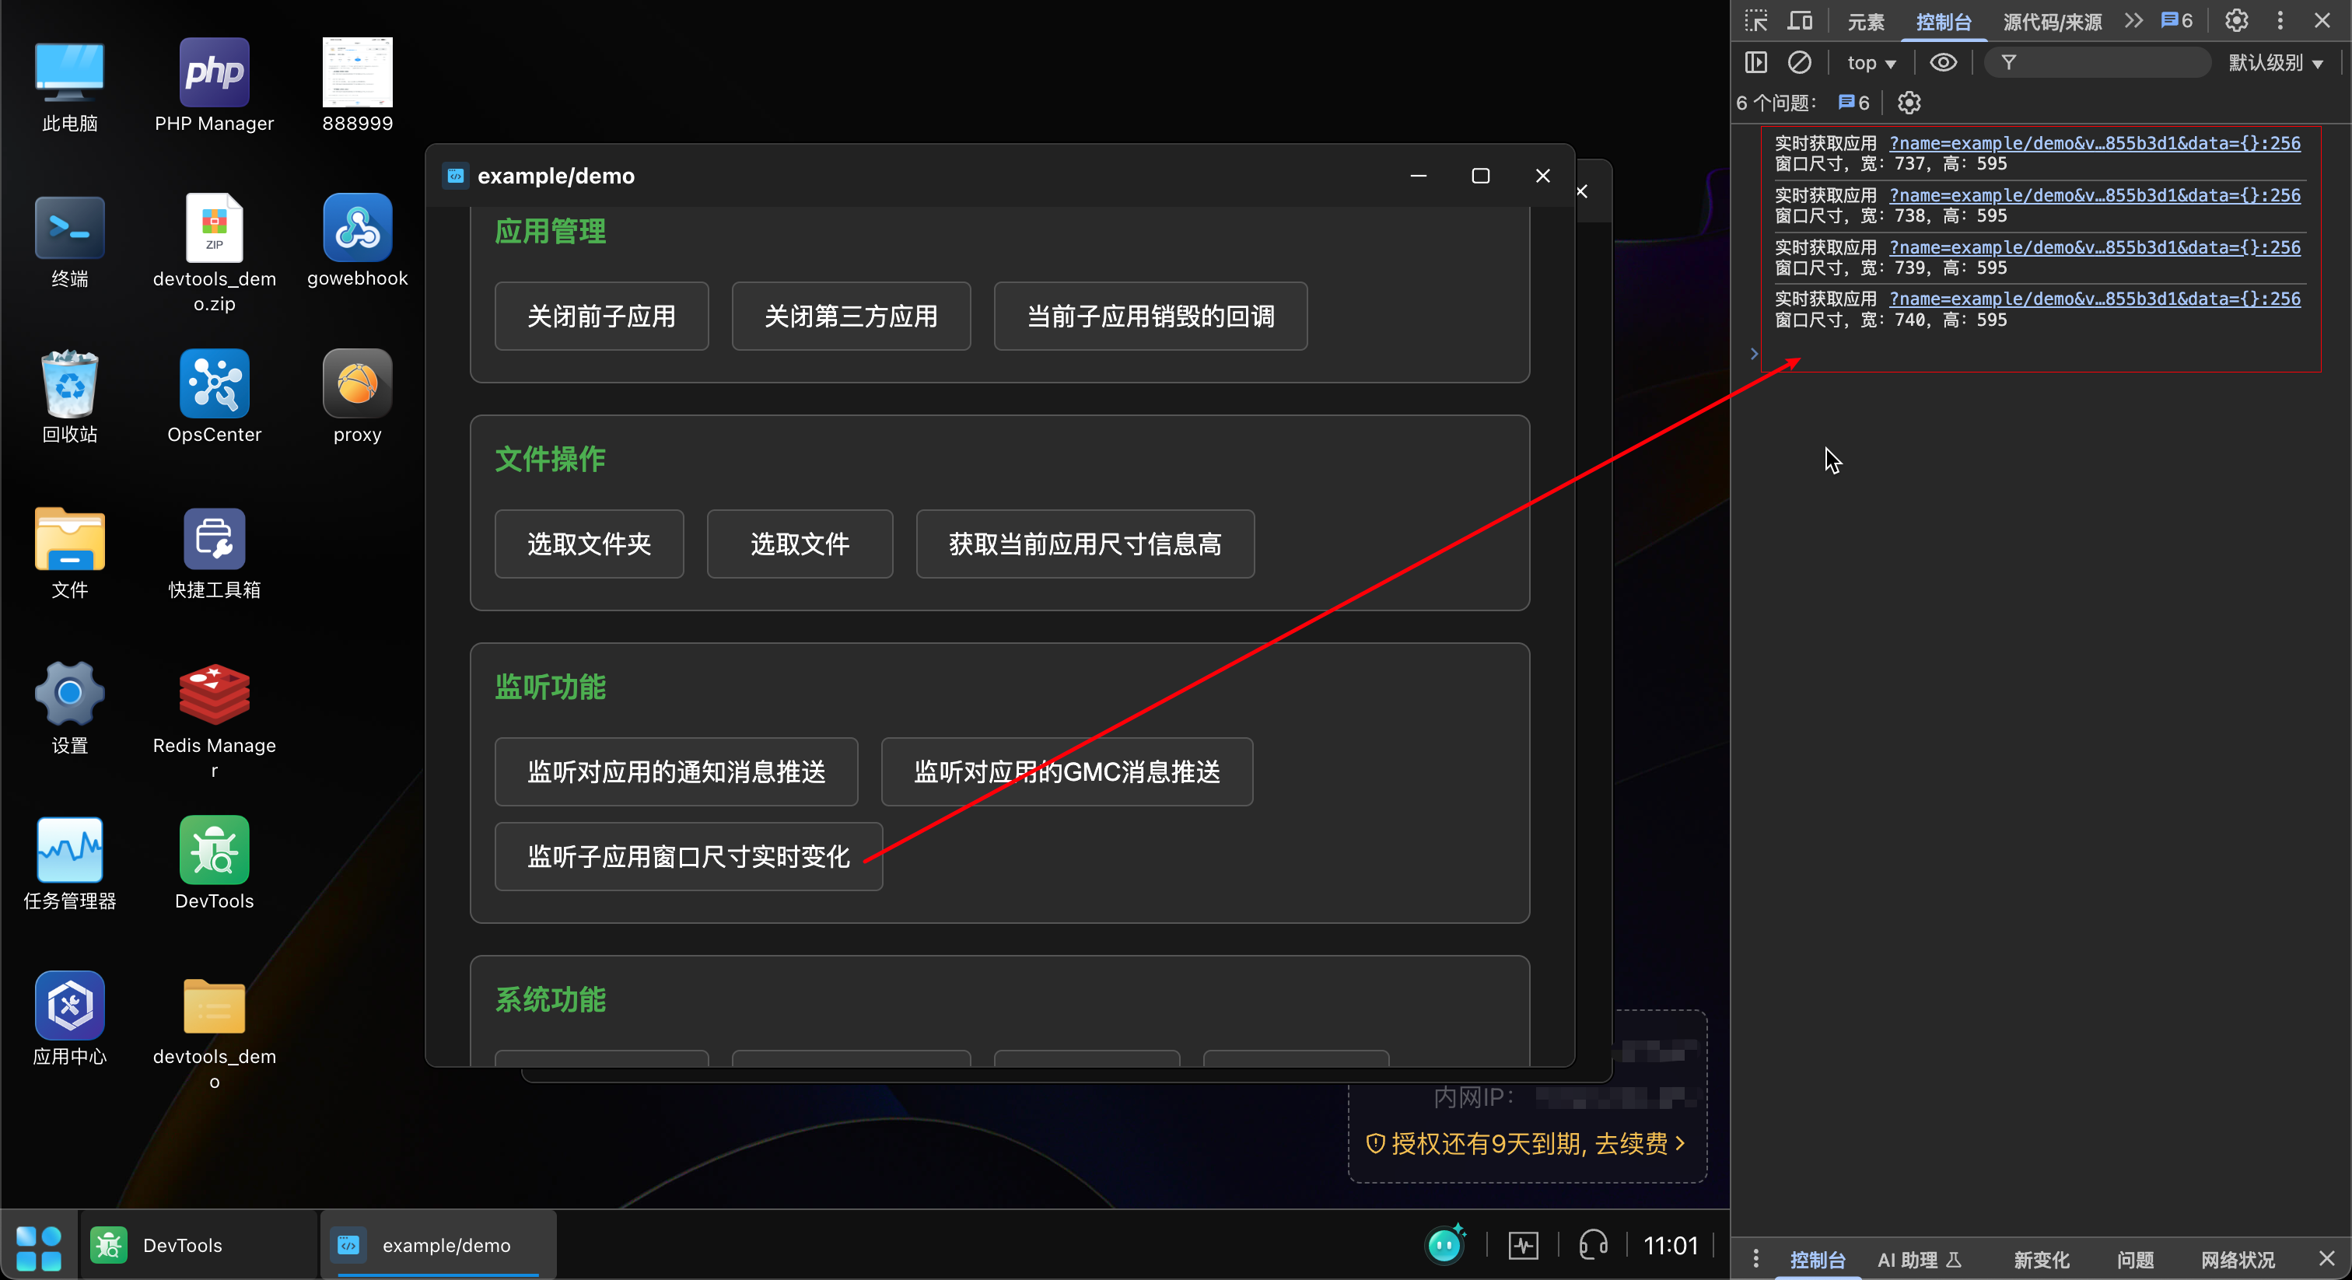
Task: Click 选取文件 button
Action: (x=800, y=544)
